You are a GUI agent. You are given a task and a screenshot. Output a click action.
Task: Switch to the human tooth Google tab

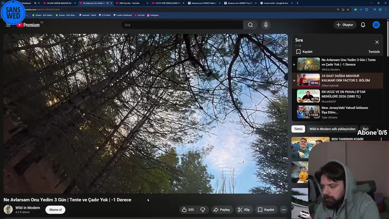tap(276, 3)
